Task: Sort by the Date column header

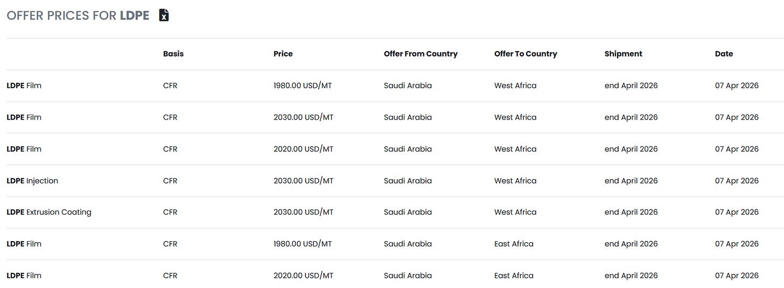Action: (x=724, y=54)
